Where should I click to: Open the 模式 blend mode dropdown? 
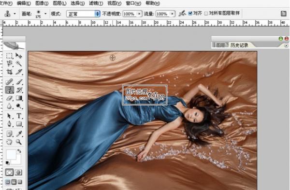point(83,14)
